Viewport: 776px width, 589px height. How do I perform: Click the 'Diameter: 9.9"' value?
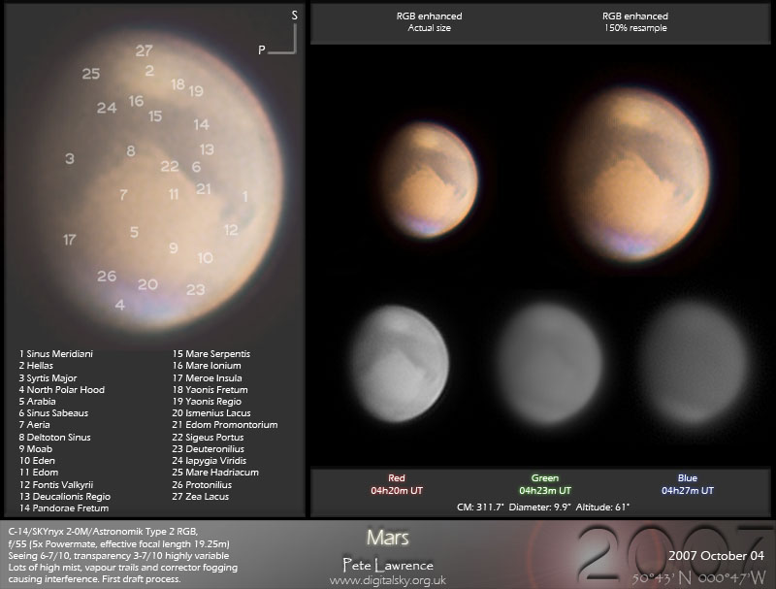point(539,507)
